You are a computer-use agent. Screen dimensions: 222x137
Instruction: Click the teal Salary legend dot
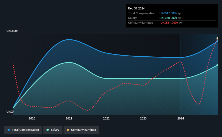(48, 130)
